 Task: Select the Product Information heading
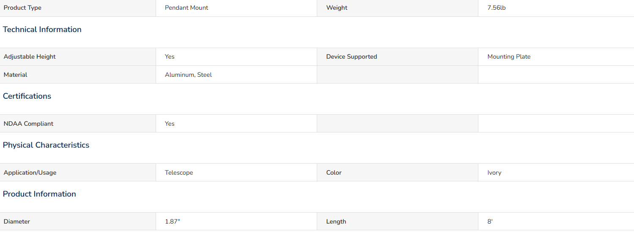[39, 194]
